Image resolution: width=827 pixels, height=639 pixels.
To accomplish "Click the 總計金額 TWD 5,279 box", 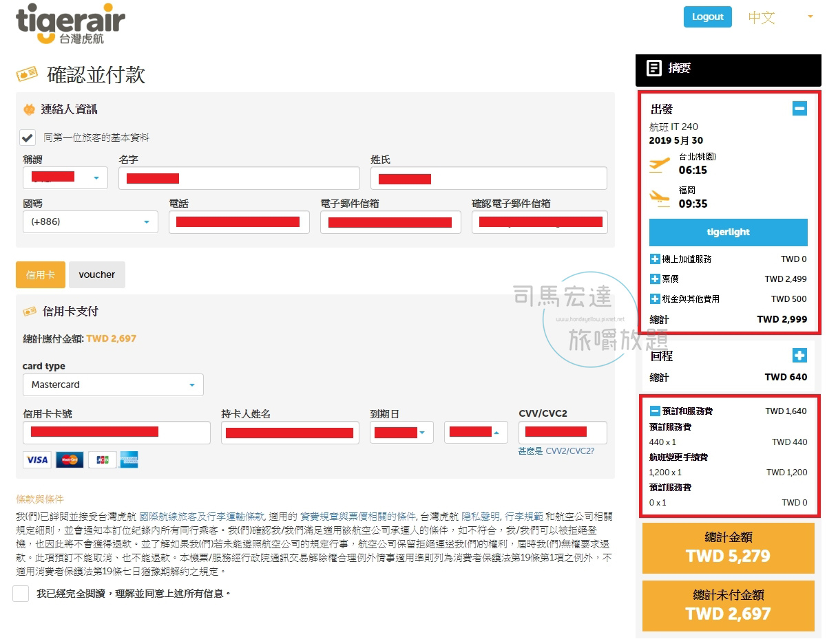I will point(729,548).
